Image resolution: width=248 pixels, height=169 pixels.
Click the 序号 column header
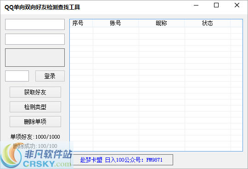pos(81,23)
